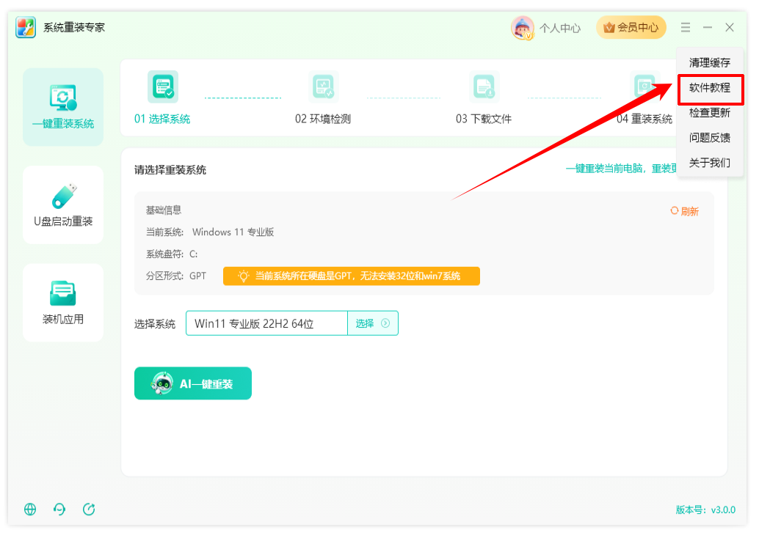Click the 01 选择系统 step icon
The height and width of the screenshot is (541, 759).
163,87
